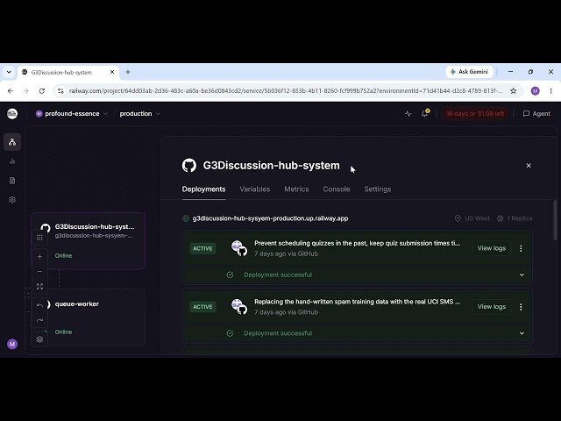This screenshot has height=421, width=561.
Task: View logs for the spam training deployment
Action: [x=492, y=307]
